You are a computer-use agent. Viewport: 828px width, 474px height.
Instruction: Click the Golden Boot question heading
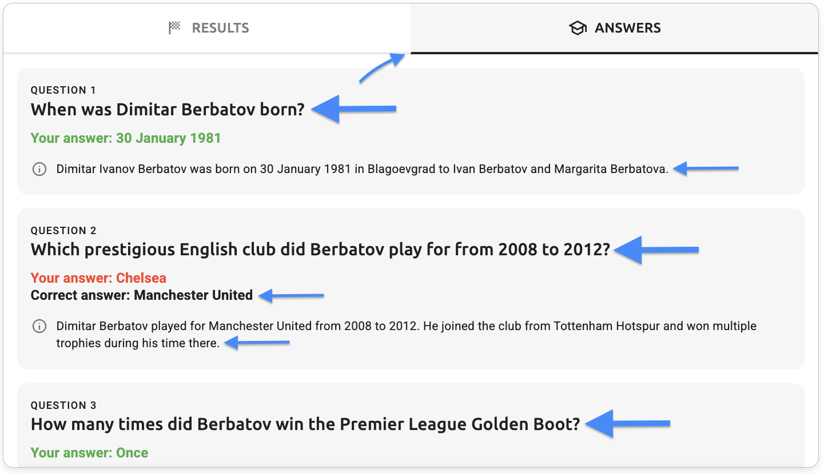[305, 424]
